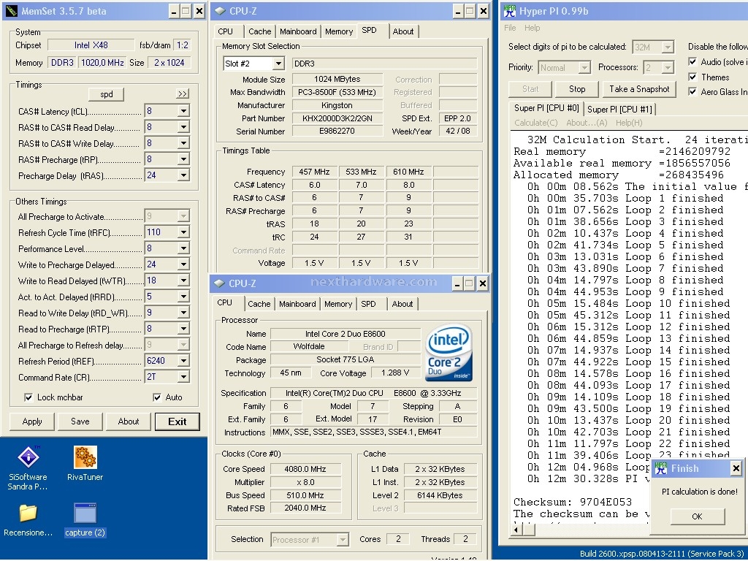This screenshot has height=561, width=748.
Task: Open the SPD tab in lower CPU-Z
Action: (x=368, y=304)
